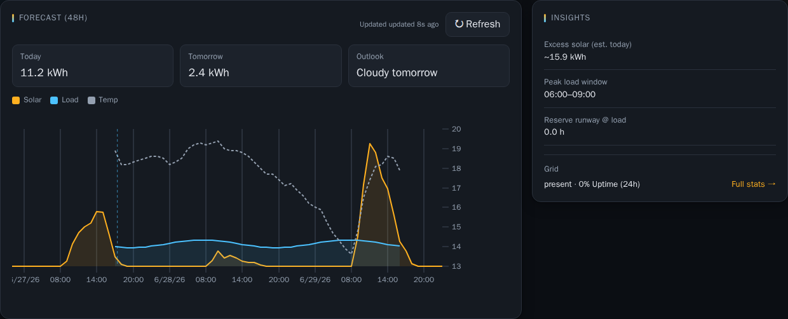Select the Tomorrow 2.4 kWh card

pyautogui.click(x=261, y=65)
